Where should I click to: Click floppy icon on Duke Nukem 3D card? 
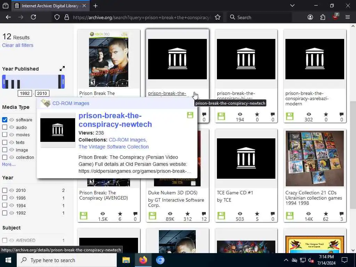click(x=152, y=216)
